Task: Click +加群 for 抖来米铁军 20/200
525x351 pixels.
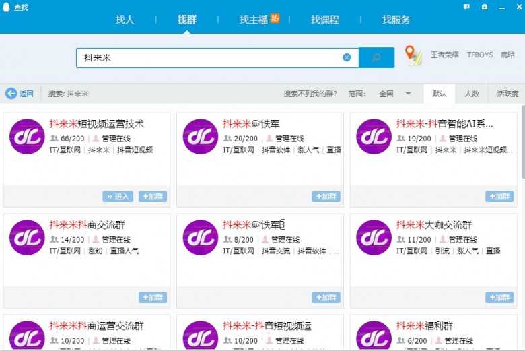Action: click(326, 197)
